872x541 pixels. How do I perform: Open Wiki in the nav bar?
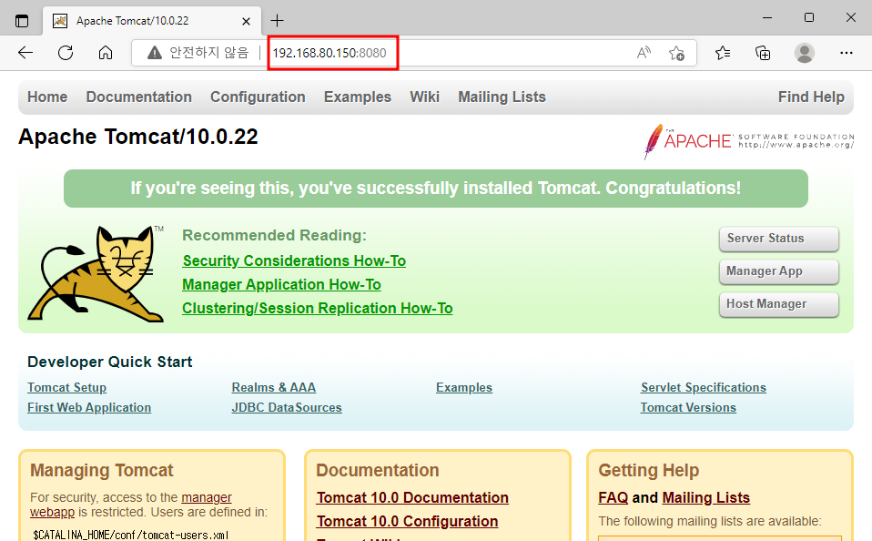click(425, 97)
